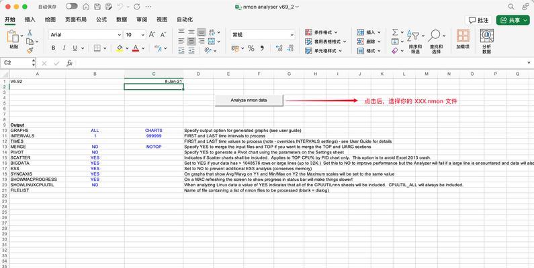The height and width of the screenshot is (268, 534).
Task: Increase the indent
Action: click(x=191, y=51)
